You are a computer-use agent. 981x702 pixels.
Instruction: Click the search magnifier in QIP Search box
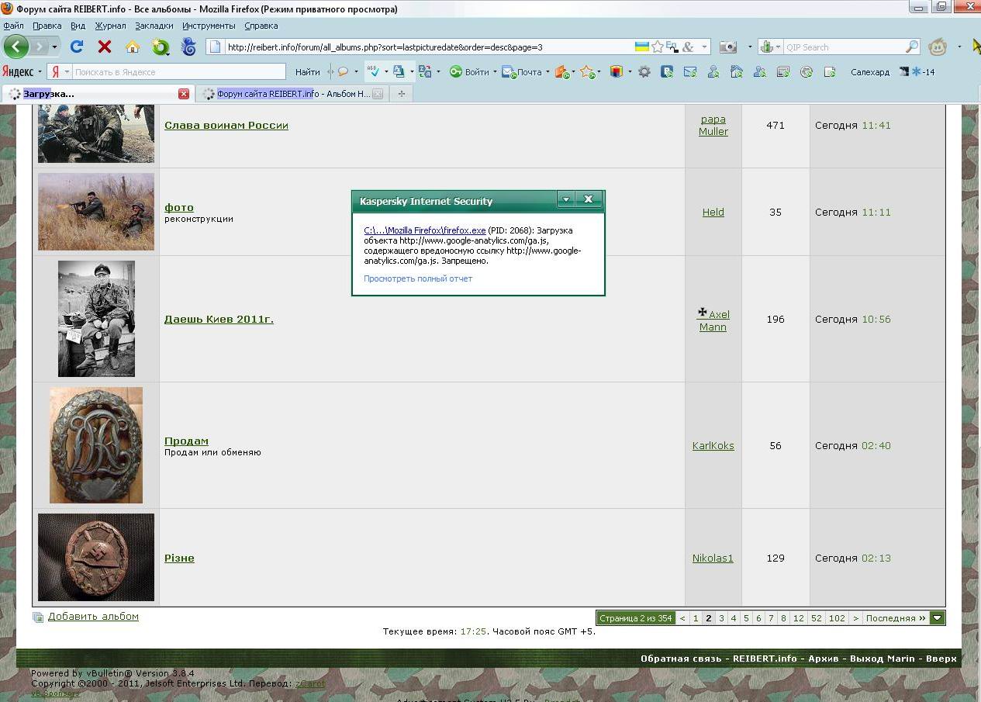[912, 47]
